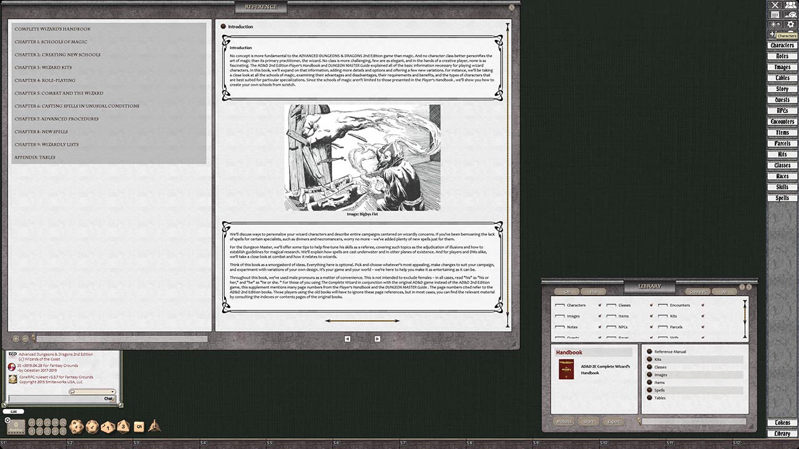Select the Complete Wizard's Handbook thumbnail

566,368
